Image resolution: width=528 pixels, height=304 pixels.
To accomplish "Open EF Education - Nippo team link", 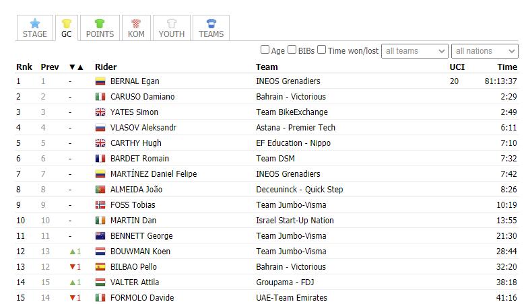I will [x=294, y=143].
